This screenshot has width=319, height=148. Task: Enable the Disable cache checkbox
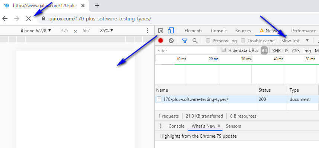[x=243, y=40]
